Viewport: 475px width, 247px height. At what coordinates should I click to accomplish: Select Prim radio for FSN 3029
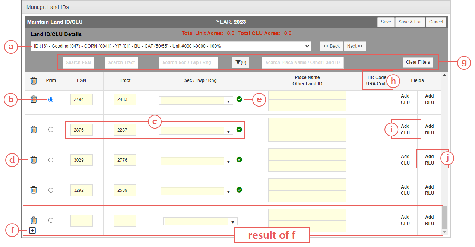[x=51, y=160]
